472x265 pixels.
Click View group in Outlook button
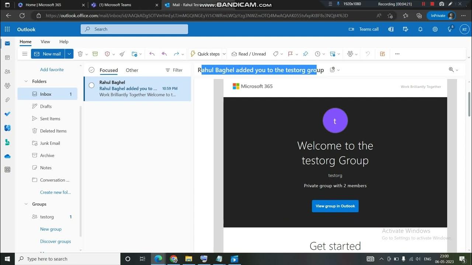coord(335,206)
